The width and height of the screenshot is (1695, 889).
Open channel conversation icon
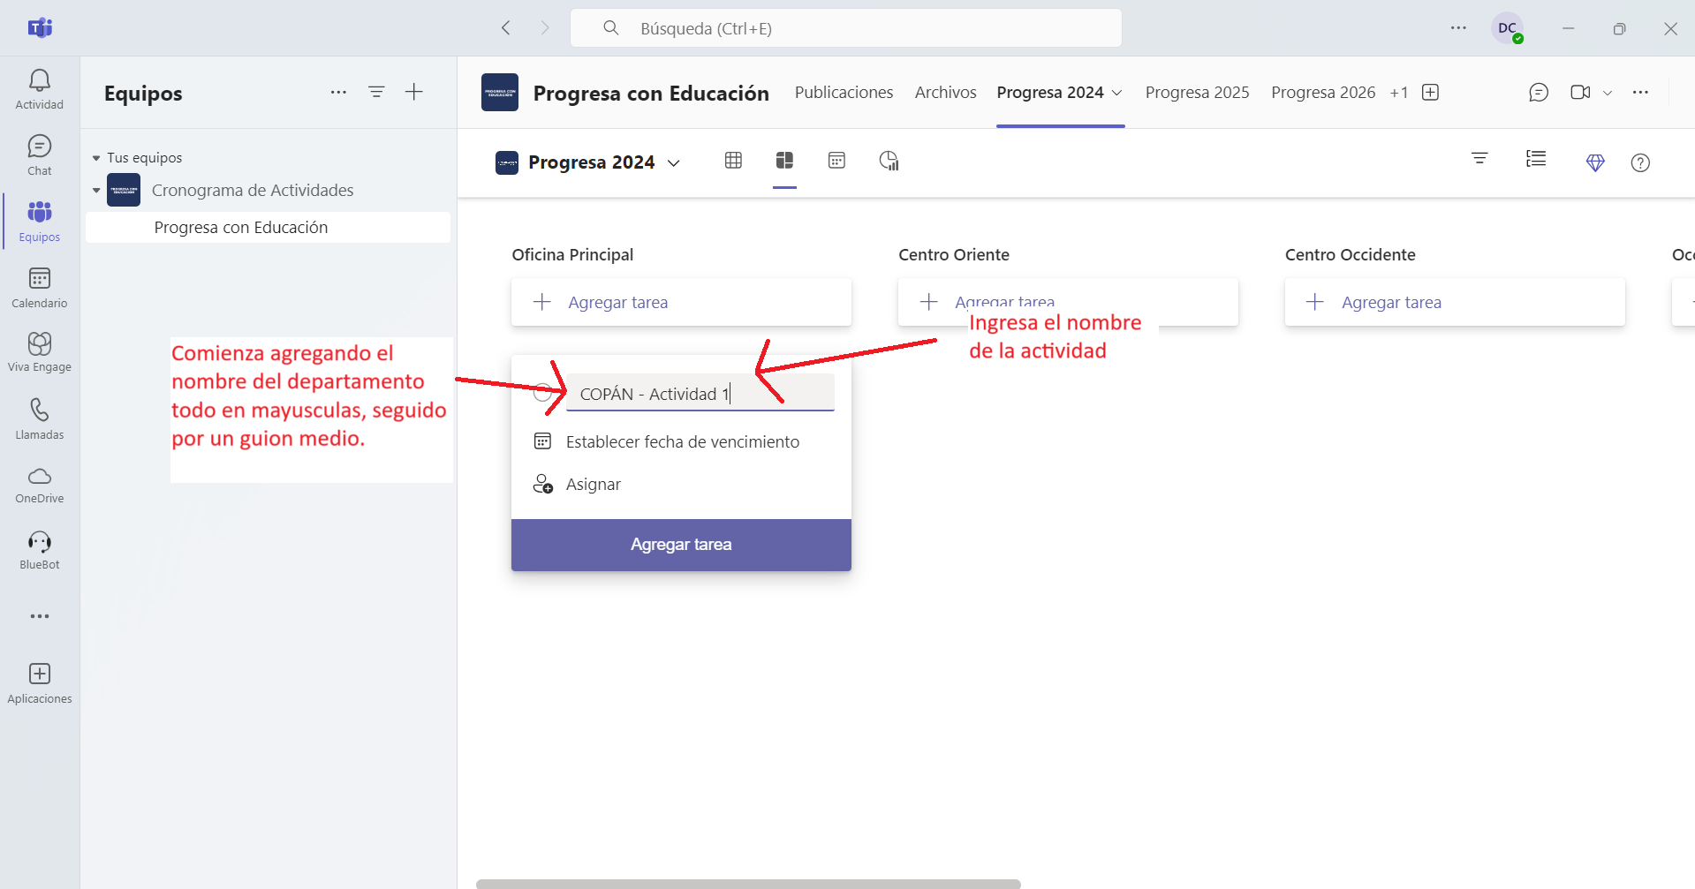pos(1539,93)
